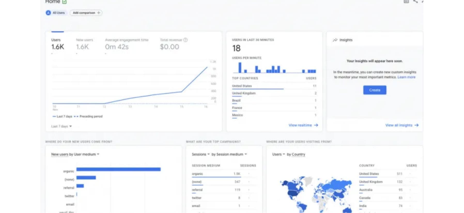Click the arrow icon beside View all insights
The height and width of the screenshot is (213, 464).
coord(416,125)
